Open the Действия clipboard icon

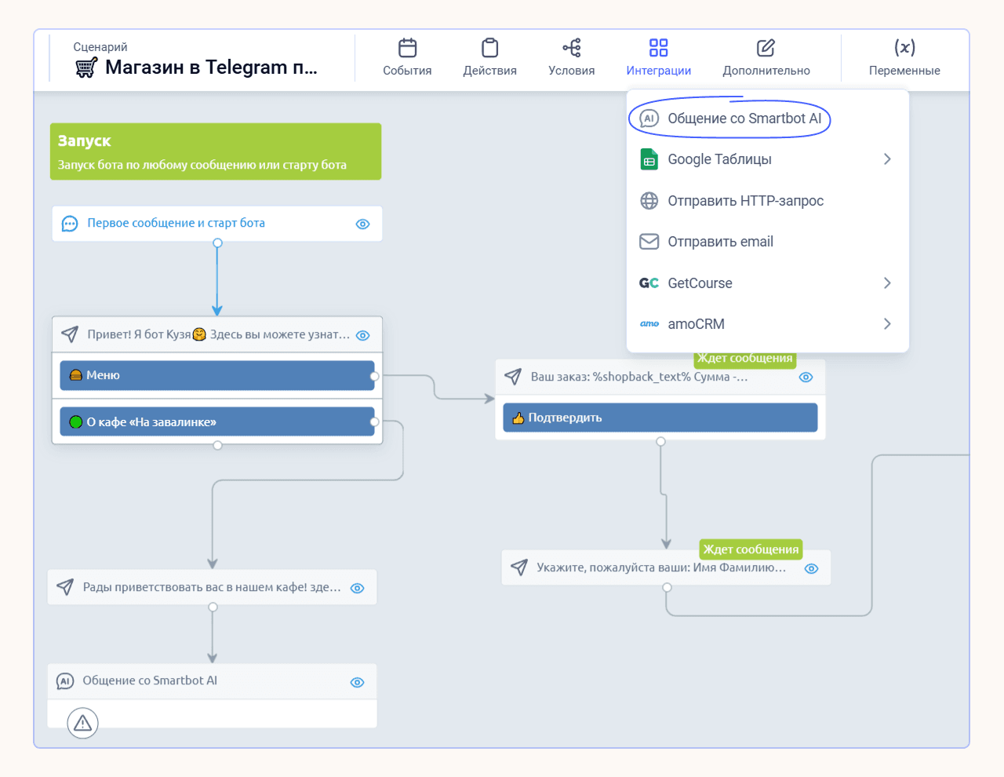point(489,48)
